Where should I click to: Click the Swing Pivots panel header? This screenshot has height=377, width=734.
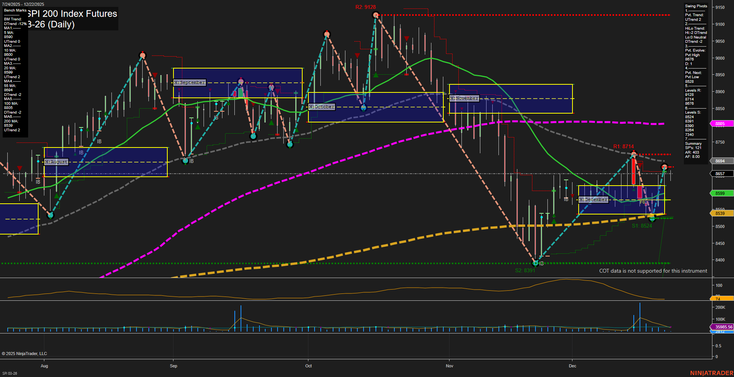[x=696, y=6]
